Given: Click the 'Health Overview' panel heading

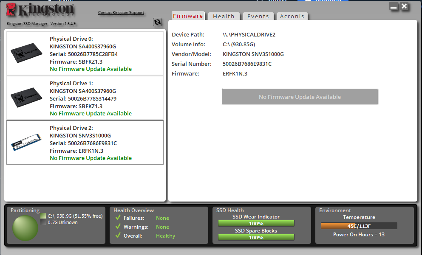Looking at the screenshot, I should tap(133, 210).
